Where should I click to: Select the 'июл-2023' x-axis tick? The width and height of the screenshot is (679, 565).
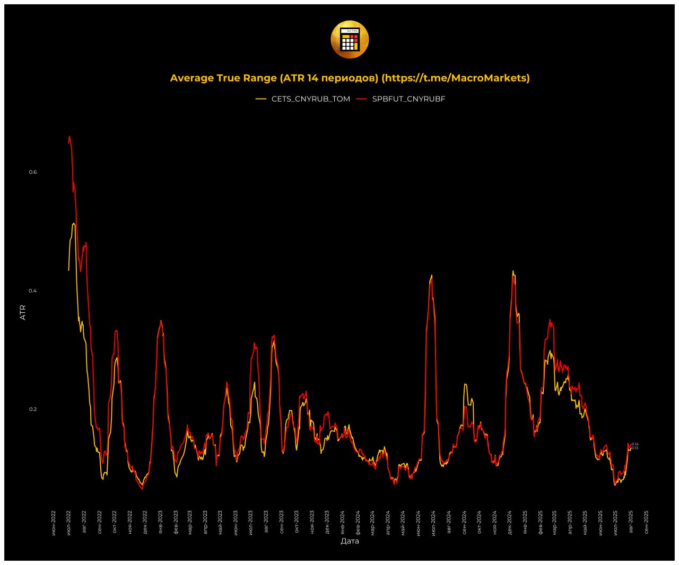(251, 523)
